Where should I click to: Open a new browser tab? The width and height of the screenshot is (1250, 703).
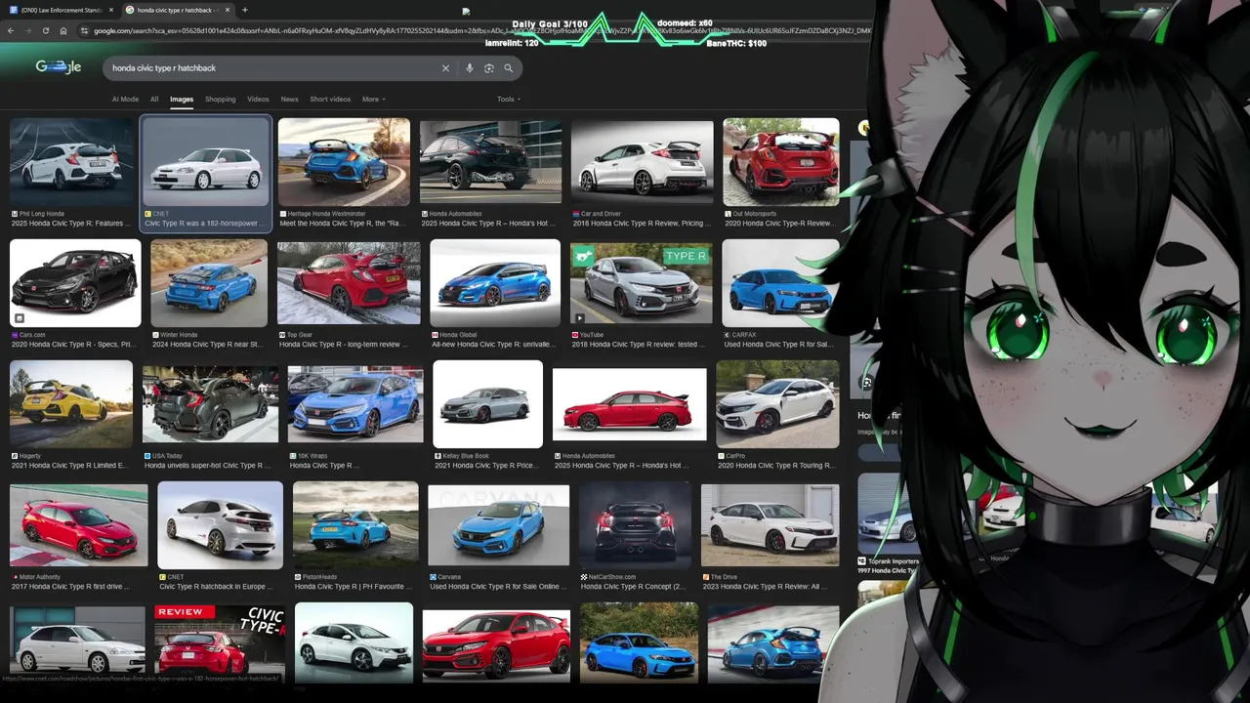(244, 10)
